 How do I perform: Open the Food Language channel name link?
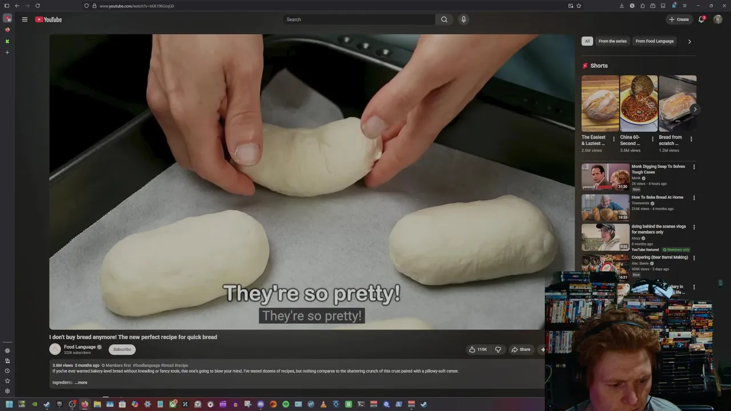coord(79,347)
